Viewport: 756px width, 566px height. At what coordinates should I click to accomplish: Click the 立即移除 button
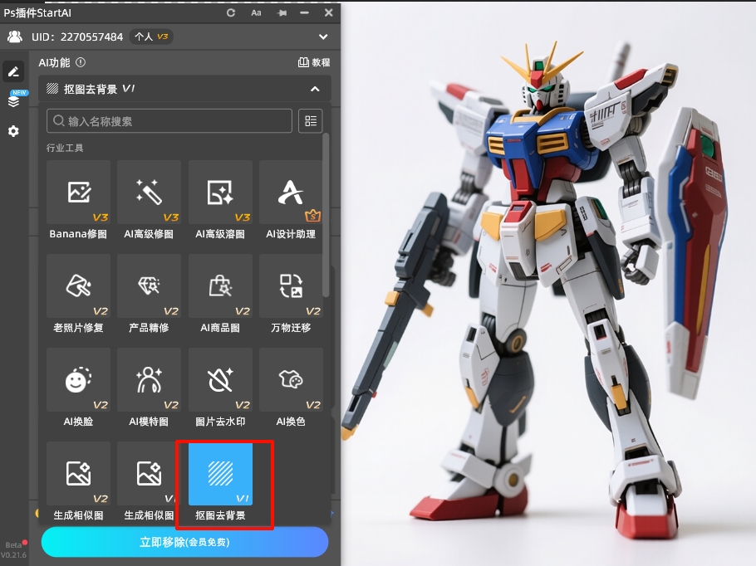click(x=184, y=542)
